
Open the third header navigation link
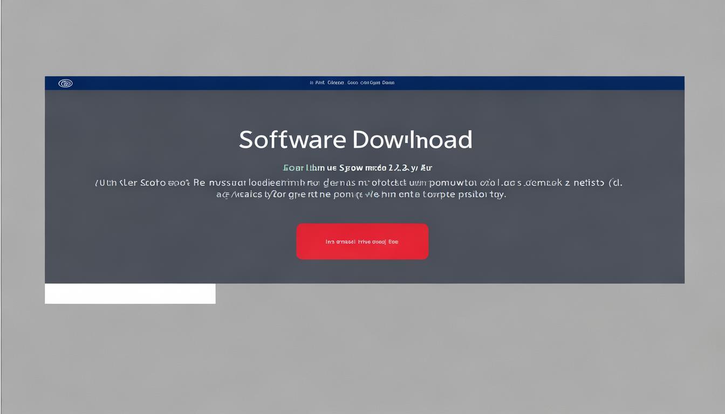point(352,83)
